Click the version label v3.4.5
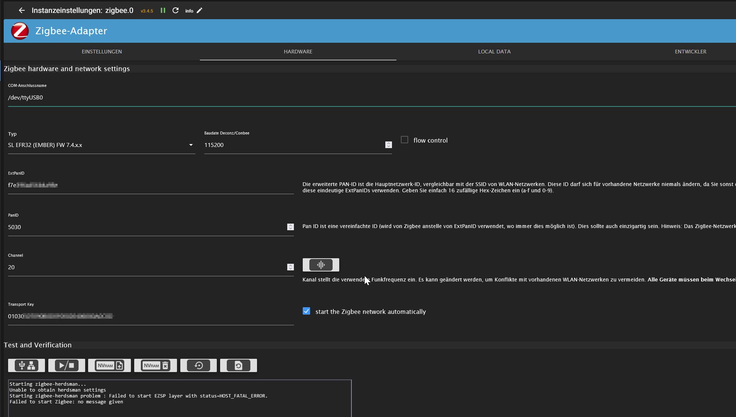736x417 pixels. 147,11
